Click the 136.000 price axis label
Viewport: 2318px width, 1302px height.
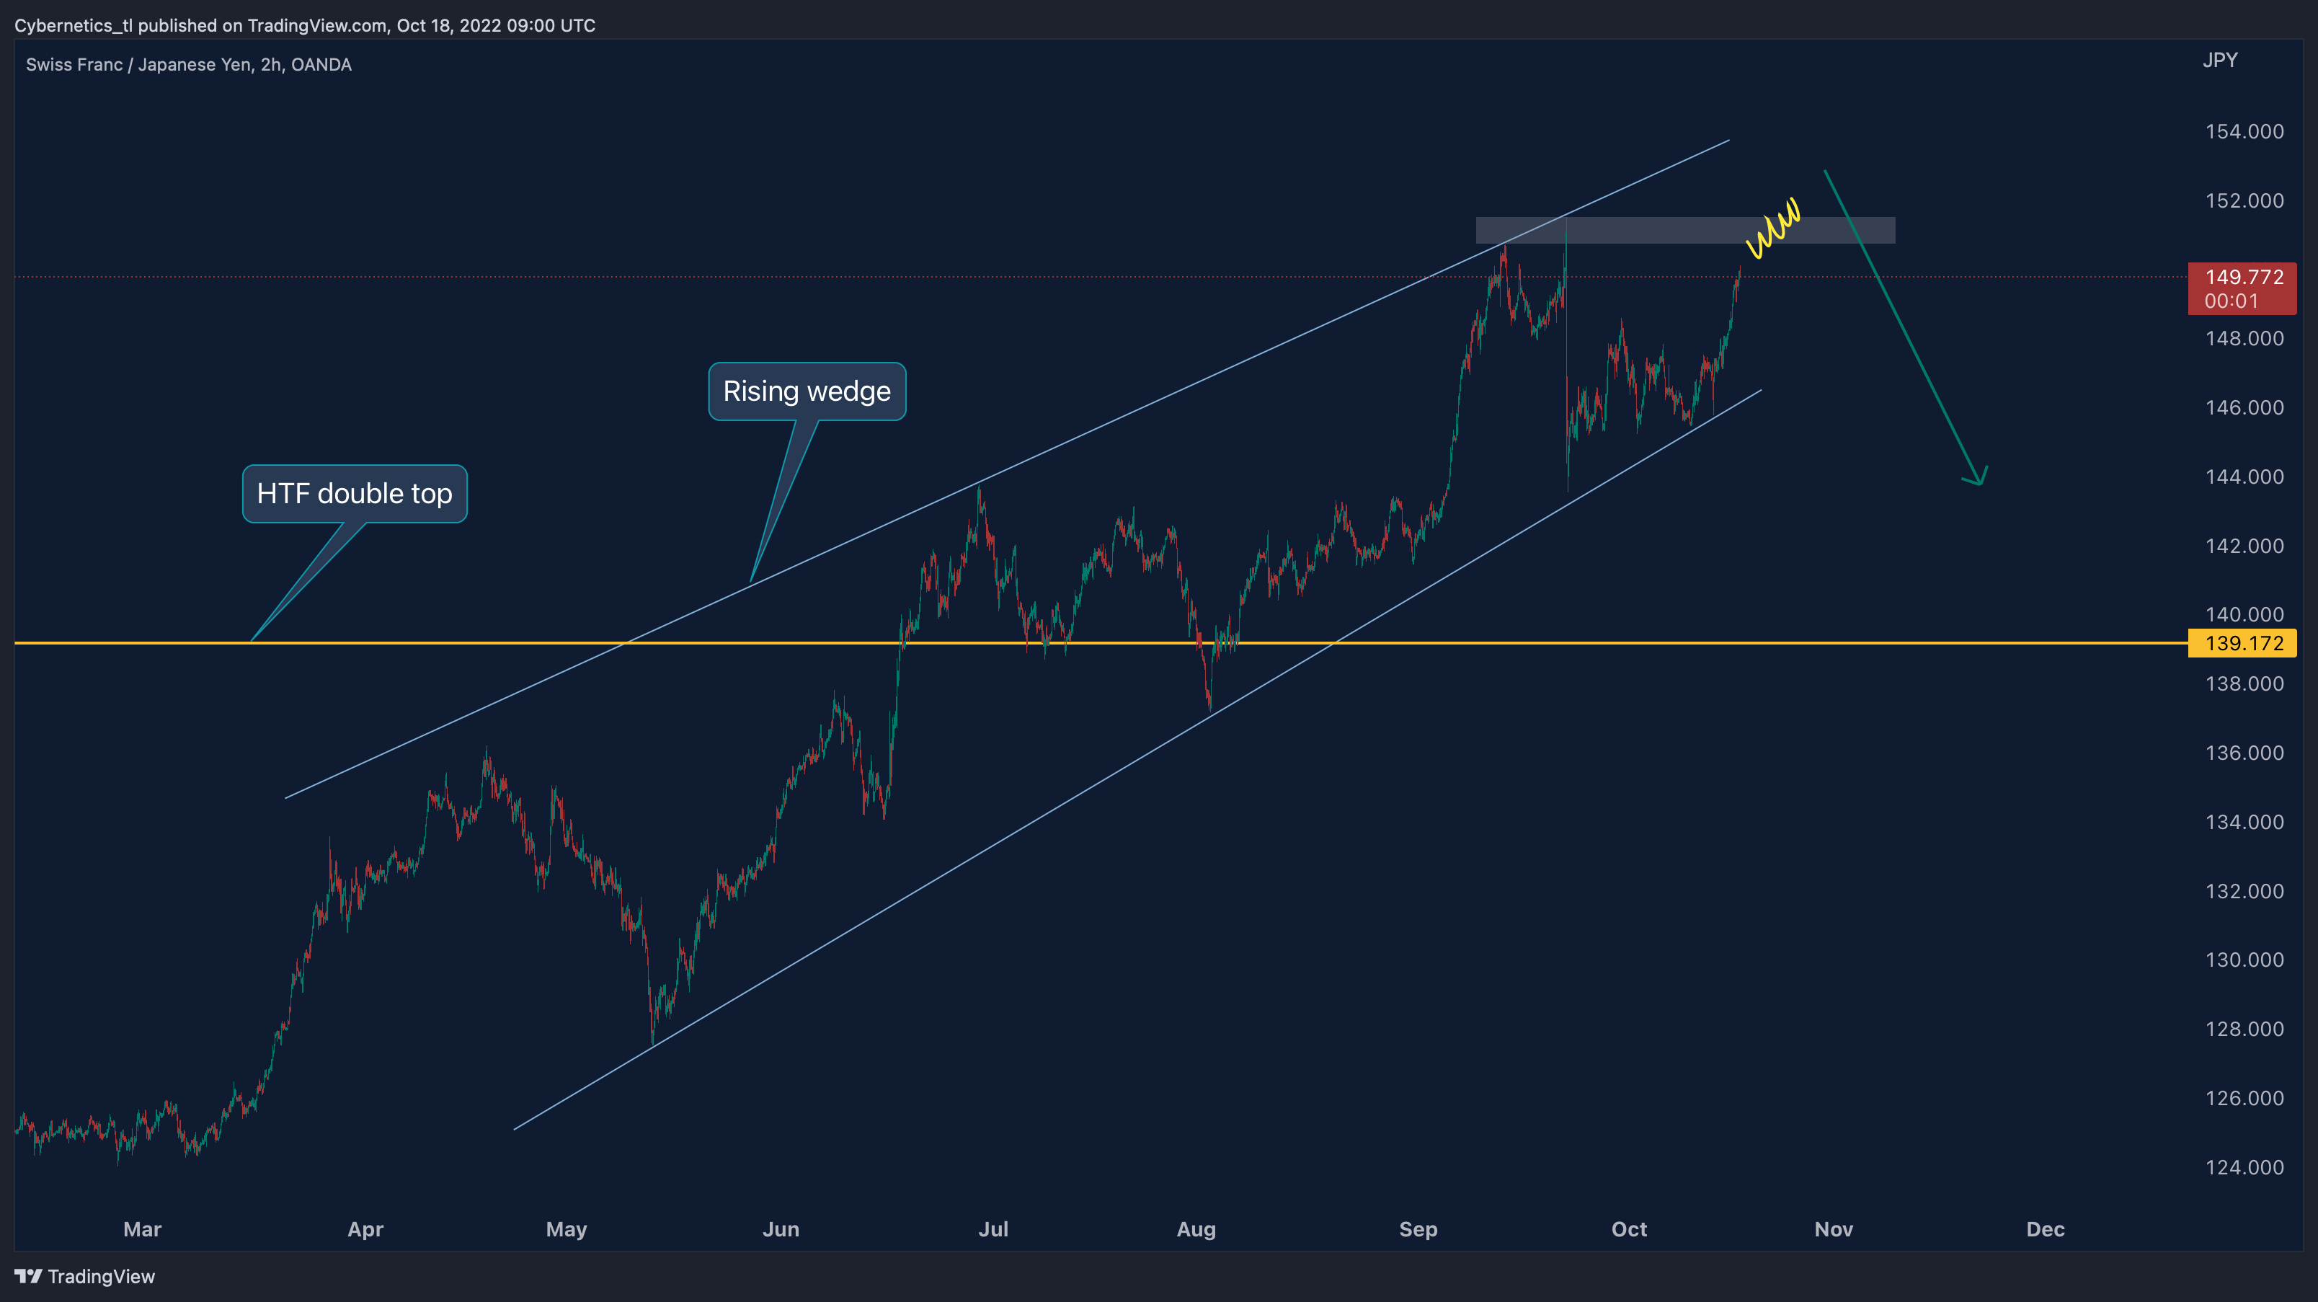(x=2243, y=753)
